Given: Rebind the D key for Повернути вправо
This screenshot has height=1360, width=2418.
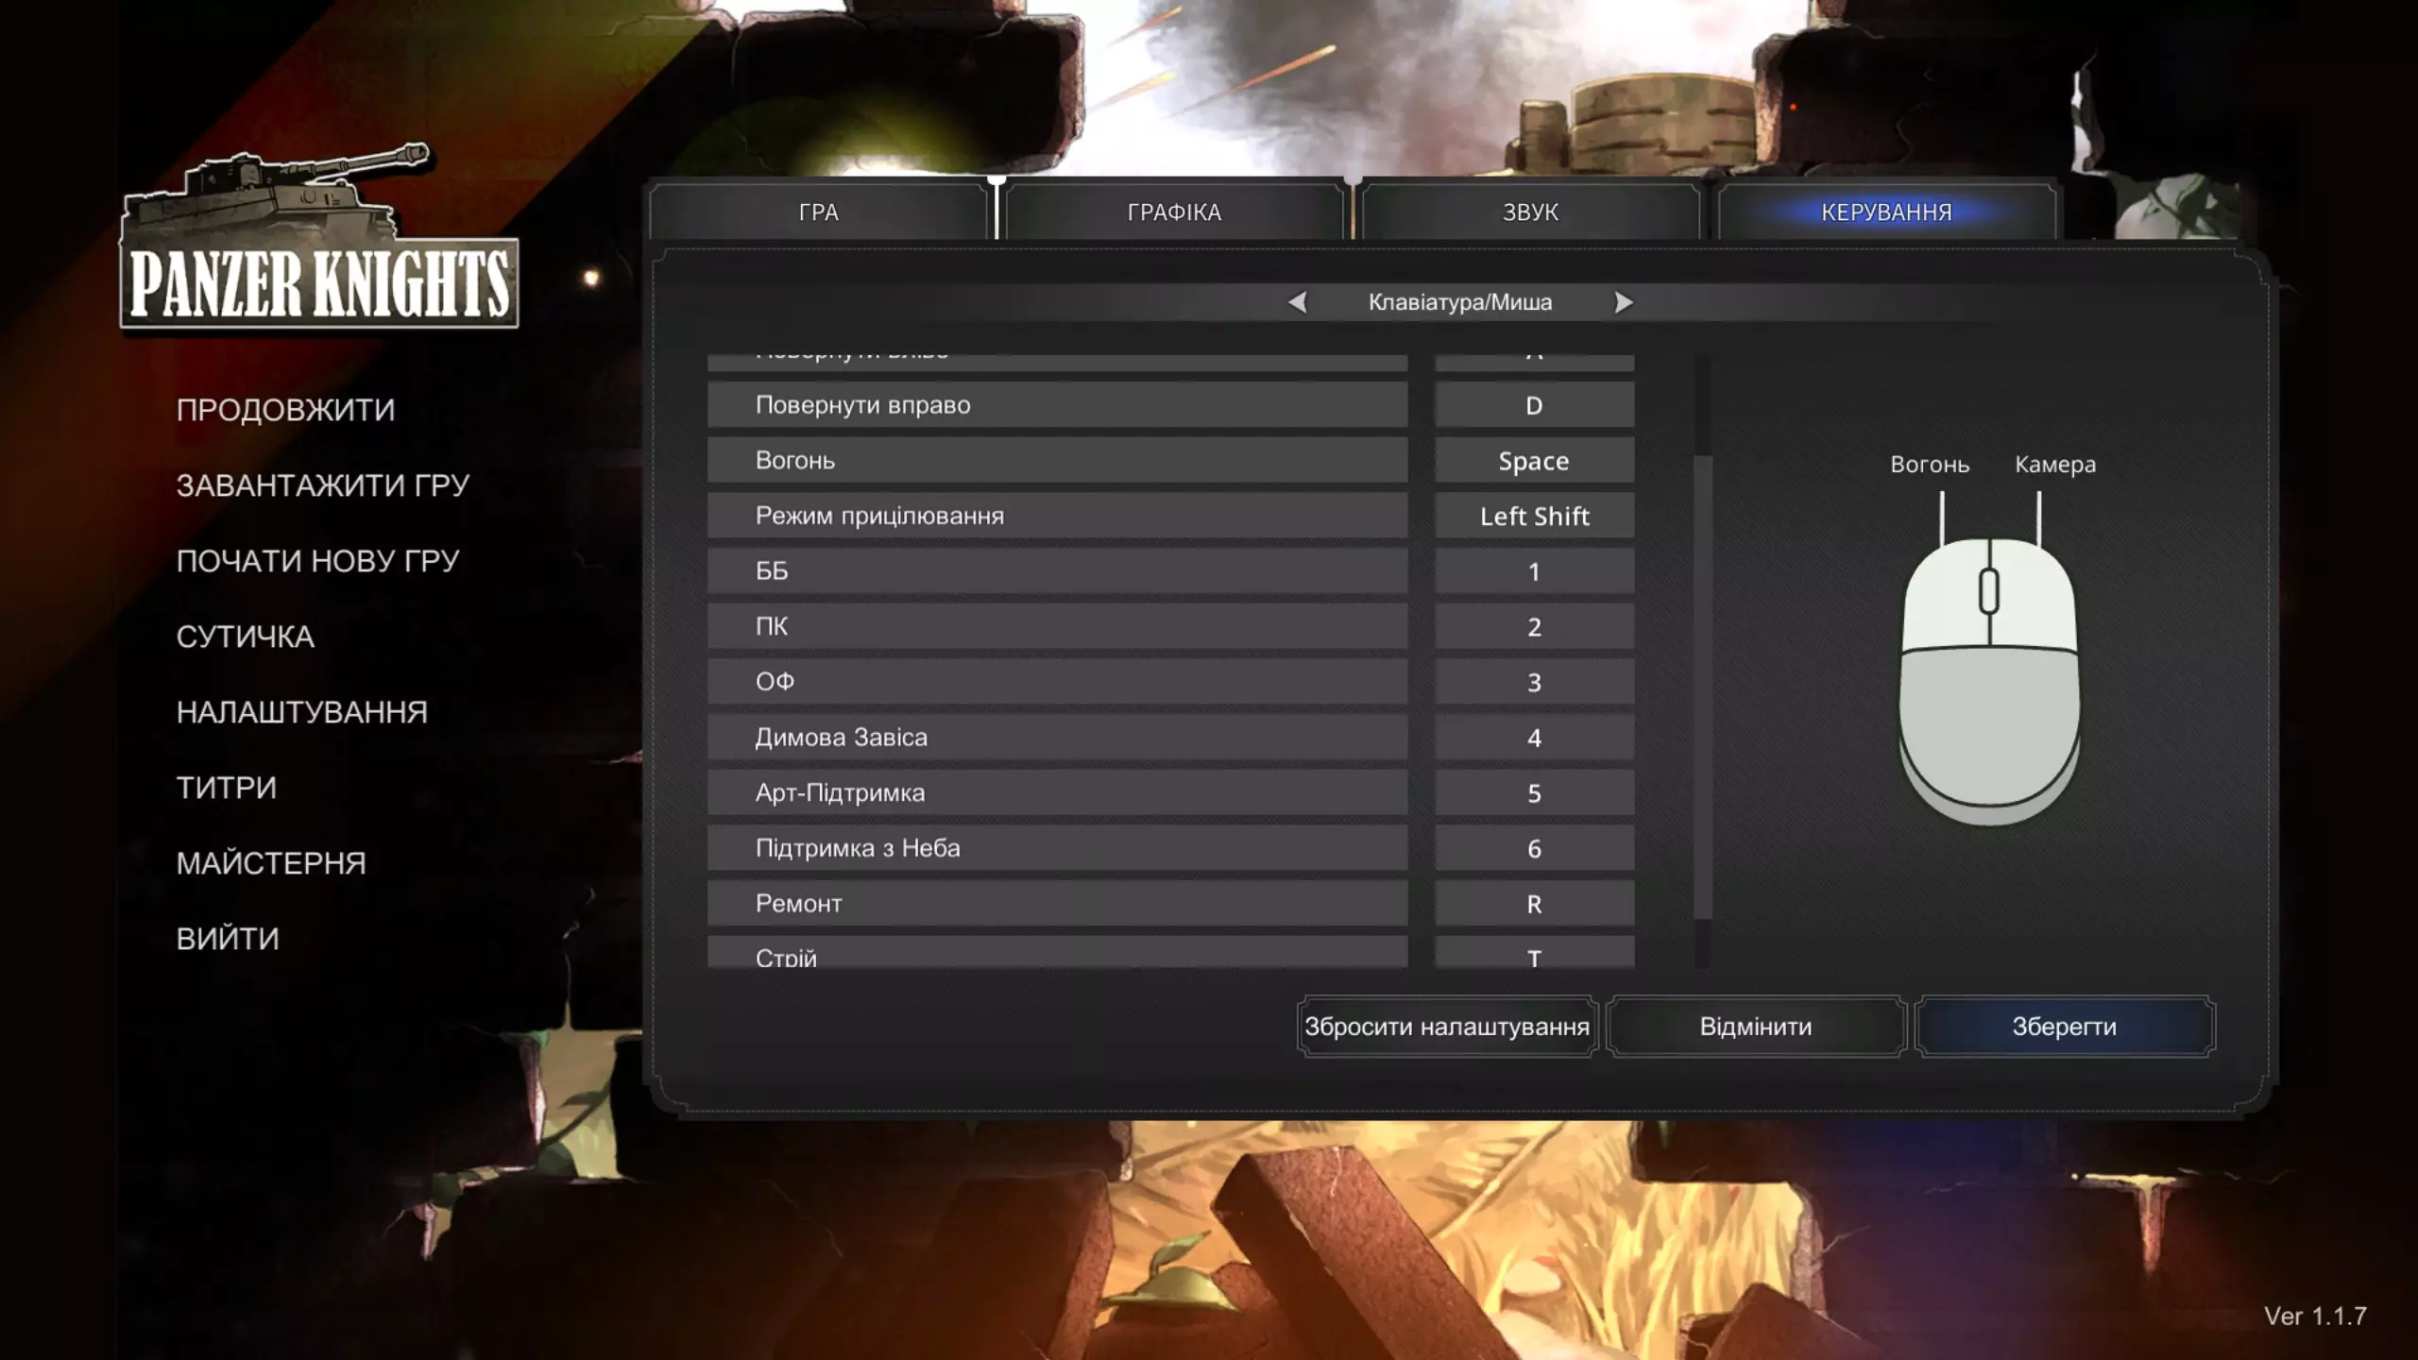Looking at the screenshot, I should [x=1534, y=405].
